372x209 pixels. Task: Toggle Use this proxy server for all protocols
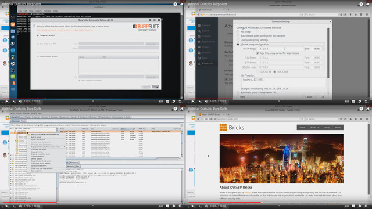tap(257, 53)
